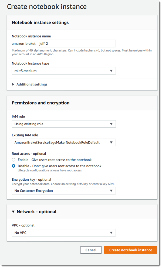This screenshot has width=162, height=268.
Task: Open the VPC - optional dropdown
Action: (64, 232)
